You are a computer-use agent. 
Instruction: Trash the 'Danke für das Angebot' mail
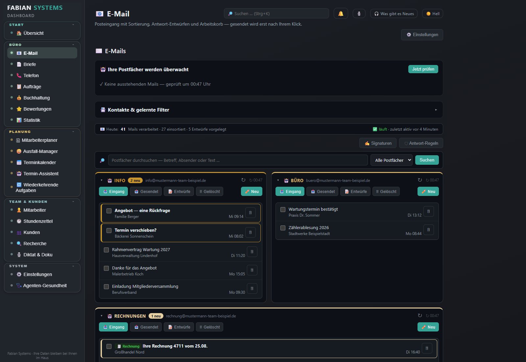[252, 270]
